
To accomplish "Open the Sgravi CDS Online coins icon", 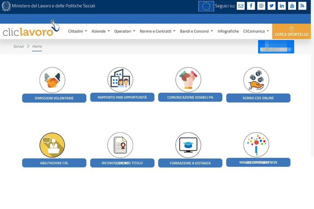I will tap(256, 80).
